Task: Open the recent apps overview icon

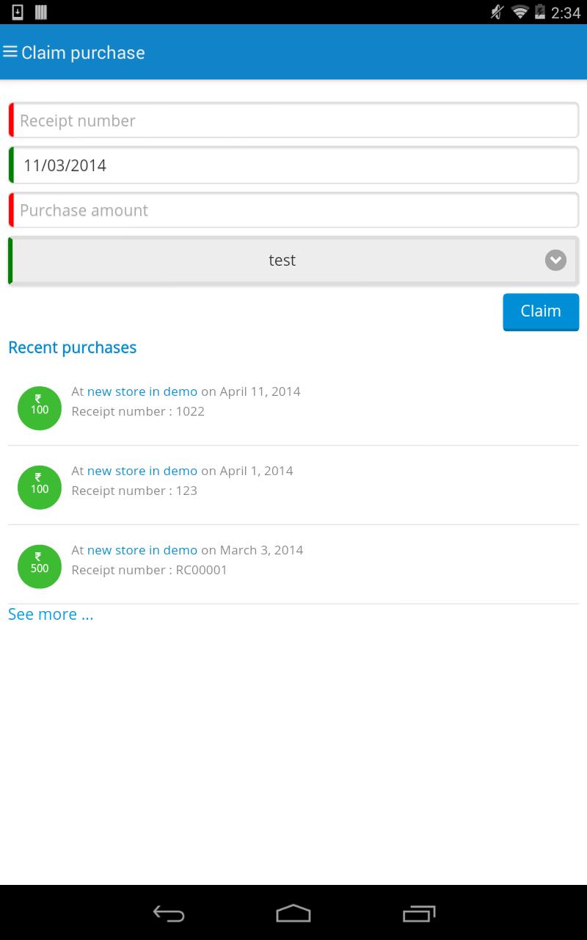Action: coord(419,914)
